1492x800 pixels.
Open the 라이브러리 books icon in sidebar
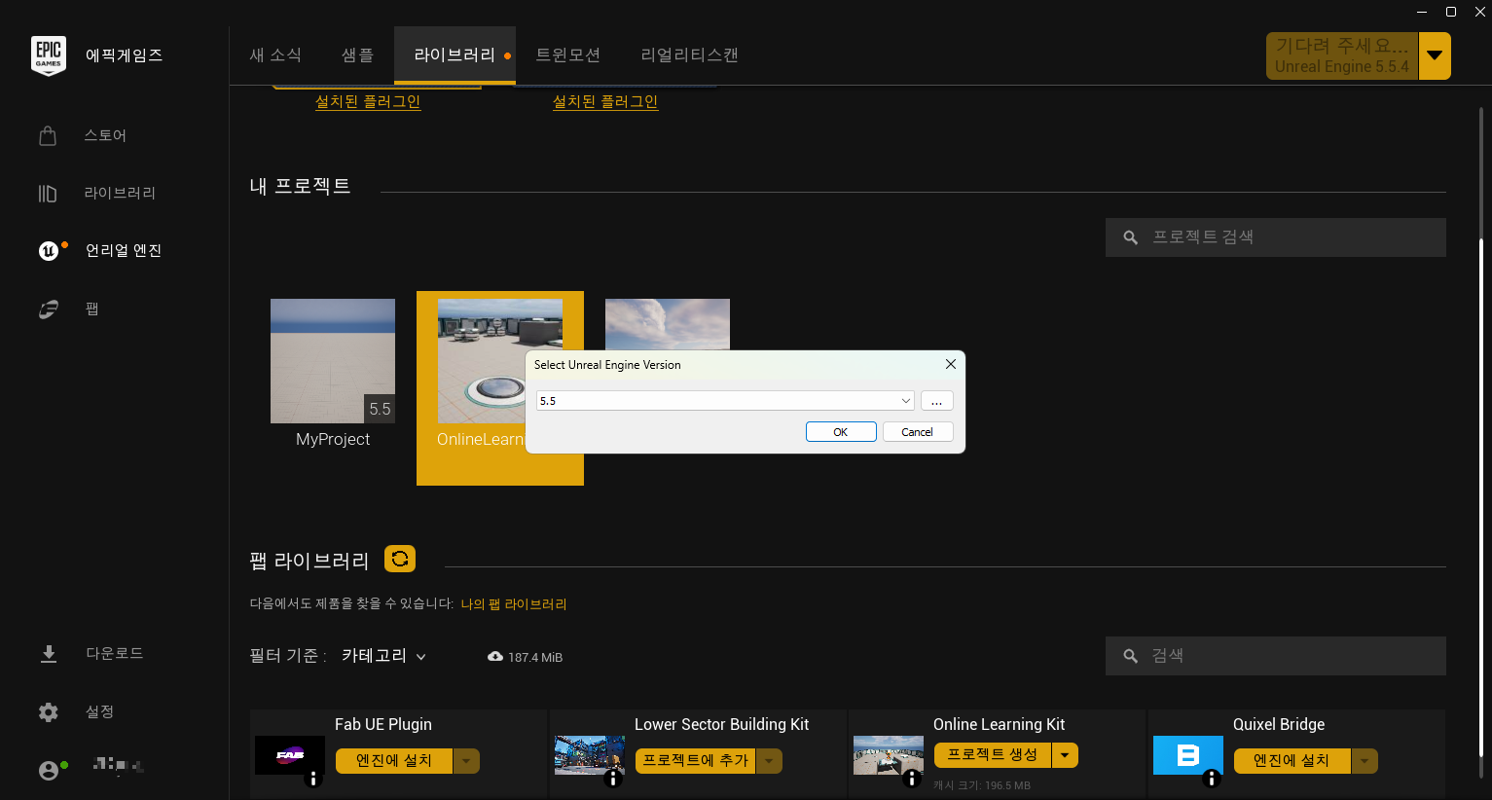coord(48,193)
